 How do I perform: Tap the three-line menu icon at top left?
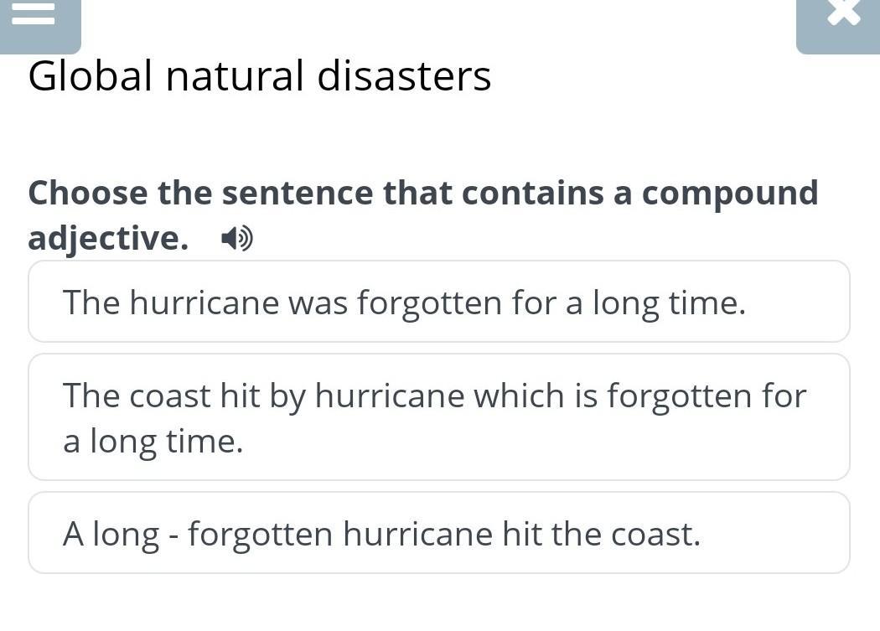[x=34, y=15]
